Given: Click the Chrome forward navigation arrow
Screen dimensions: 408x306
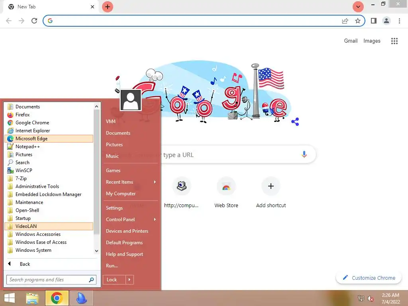Looking at the screenshot, I should click(x=22, y=21).
